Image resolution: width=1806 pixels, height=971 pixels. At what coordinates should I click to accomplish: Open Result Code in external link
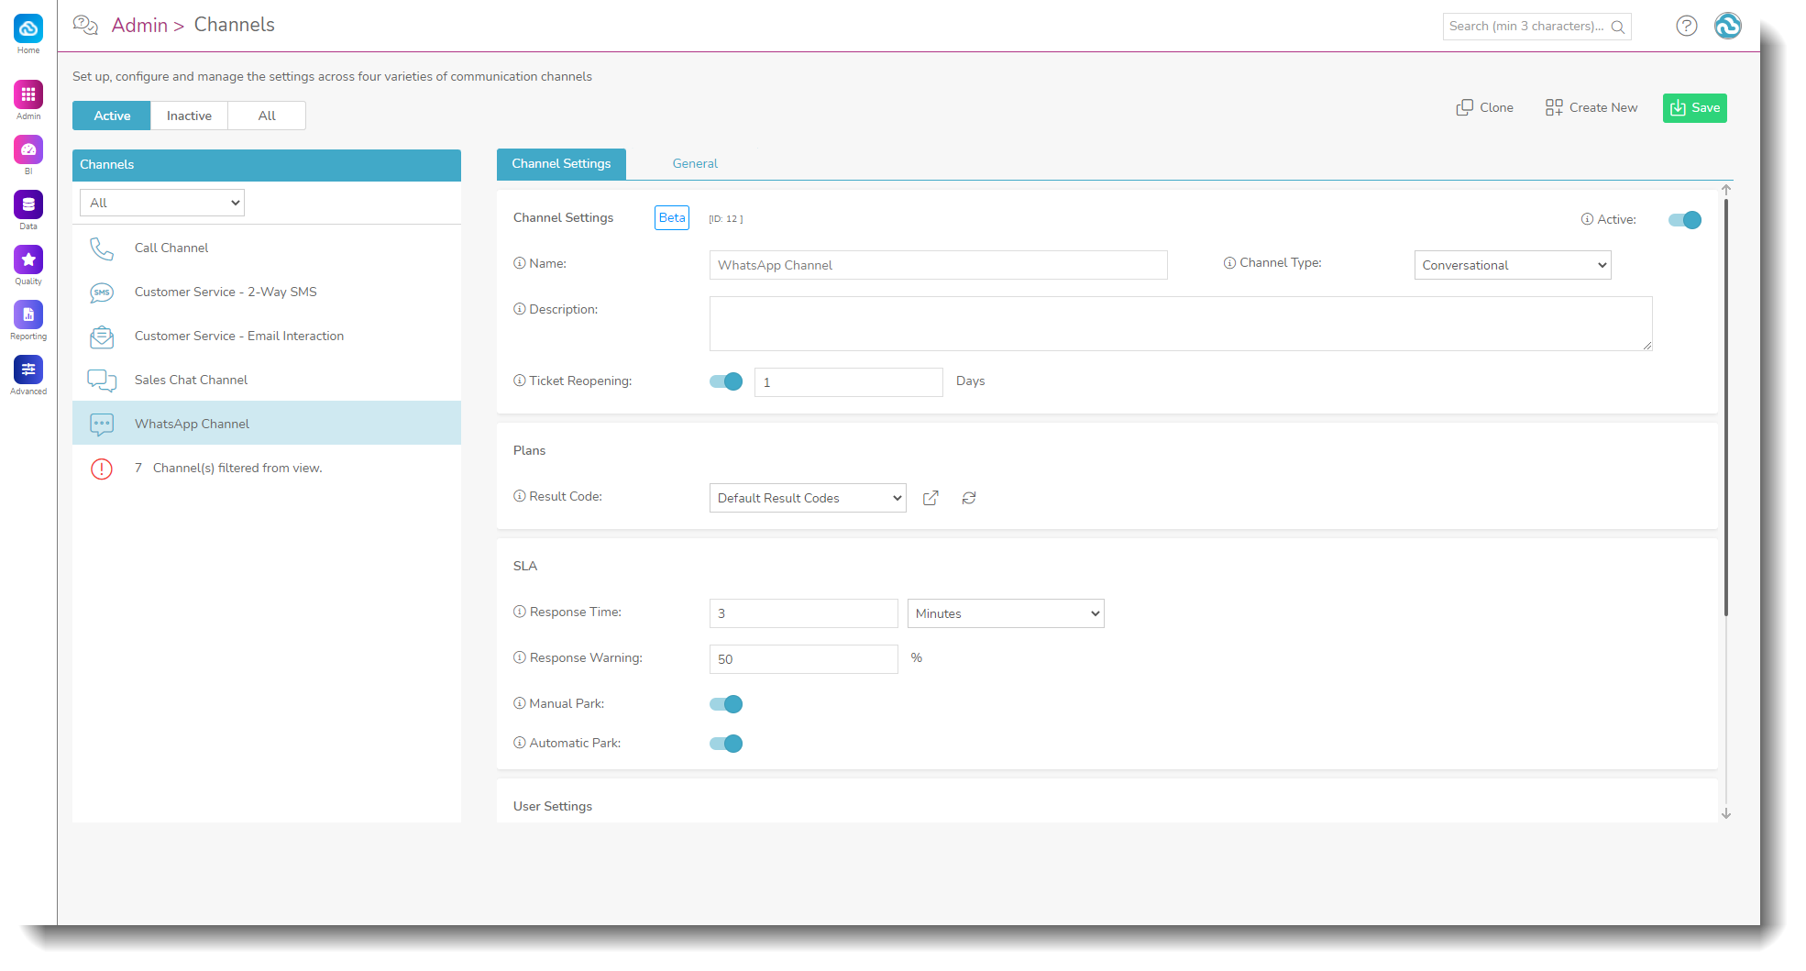pyautogui.click(x=931, y=498)
